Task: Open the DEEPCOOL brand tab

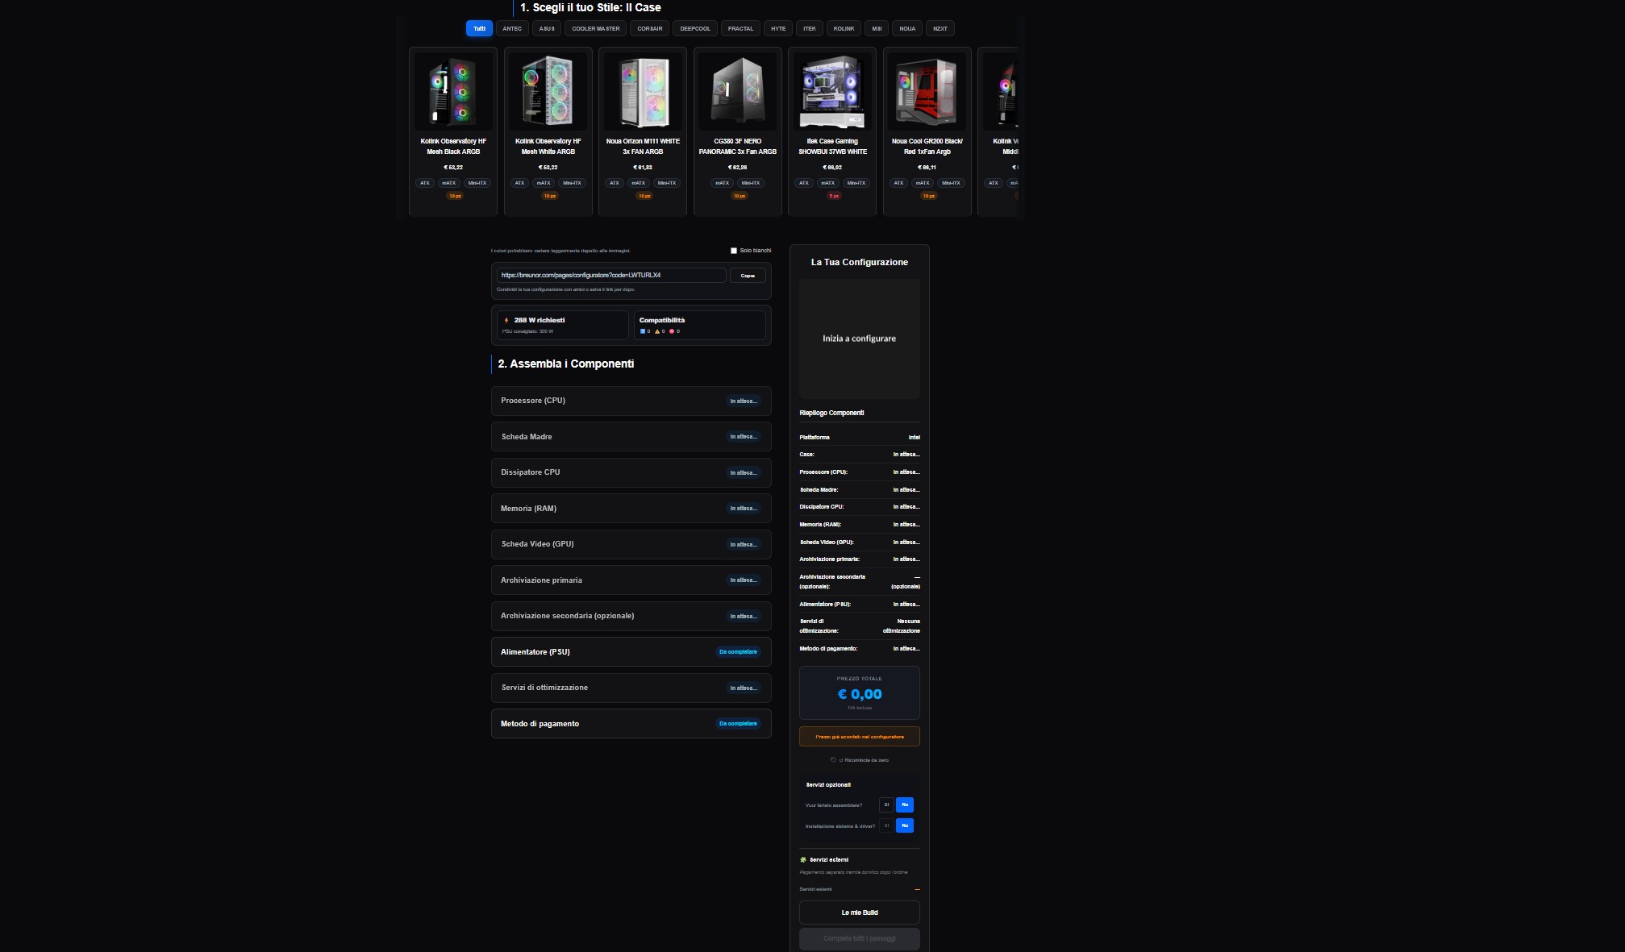Action: [x=694, y=28]
